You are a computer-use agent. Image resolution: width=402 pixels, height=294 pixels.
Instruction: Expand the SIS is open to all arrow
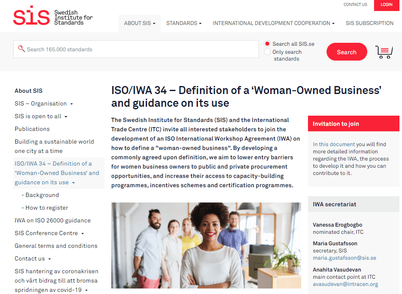(66, 116)
